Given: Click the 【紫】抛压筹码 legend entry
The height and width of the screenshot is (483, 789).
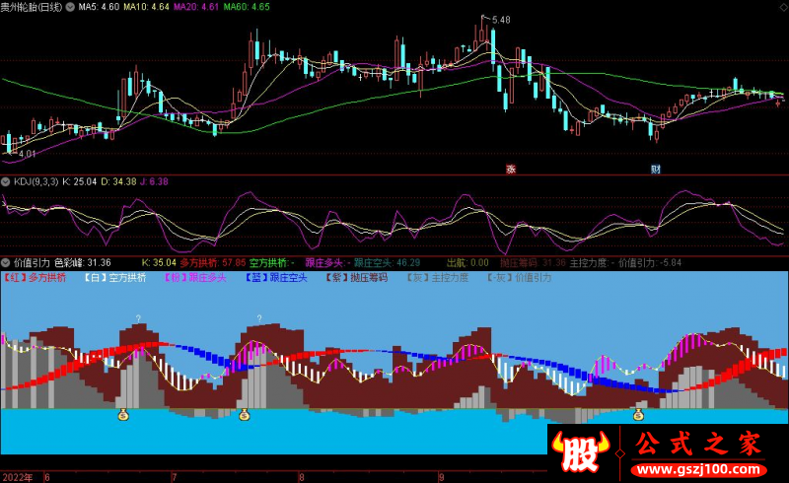Looking at the screenshot, I should click(x=356, y=278).
